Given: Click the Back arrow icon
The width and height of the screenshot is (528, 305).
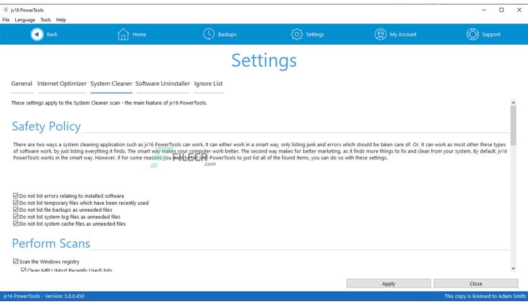Looking at the screenshot, I should 37,34.
